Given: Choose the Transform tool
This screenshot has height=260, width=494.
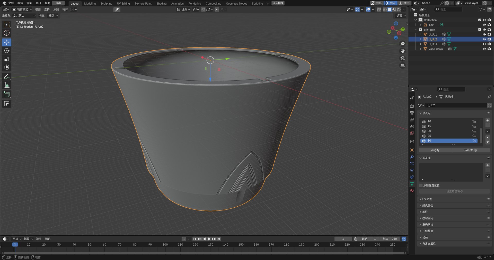Looking at the screenshot, I should coord(7,67).
